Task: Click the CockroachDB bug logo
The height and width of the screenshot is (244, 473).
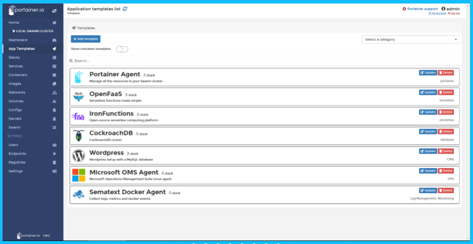Action: pyautogui.click(x=78, y=136)
